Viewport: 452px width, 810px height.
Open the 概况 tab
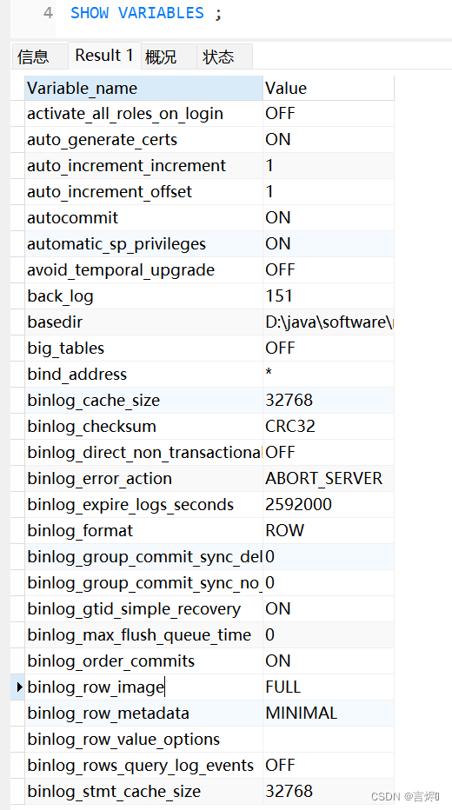coord(169,56)
